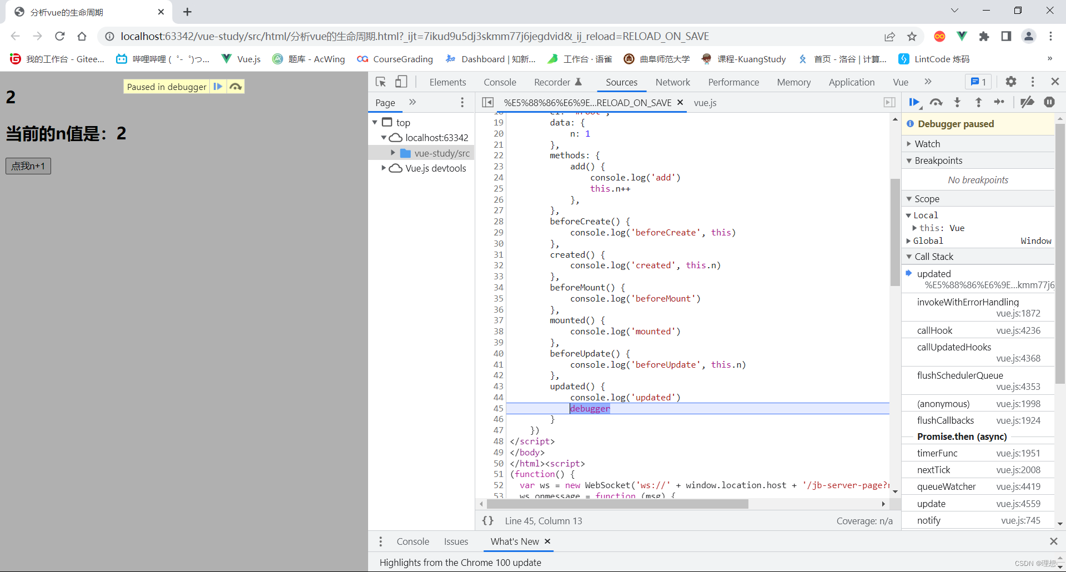
Task: Click Step into next function call
Action: [957, 102]
